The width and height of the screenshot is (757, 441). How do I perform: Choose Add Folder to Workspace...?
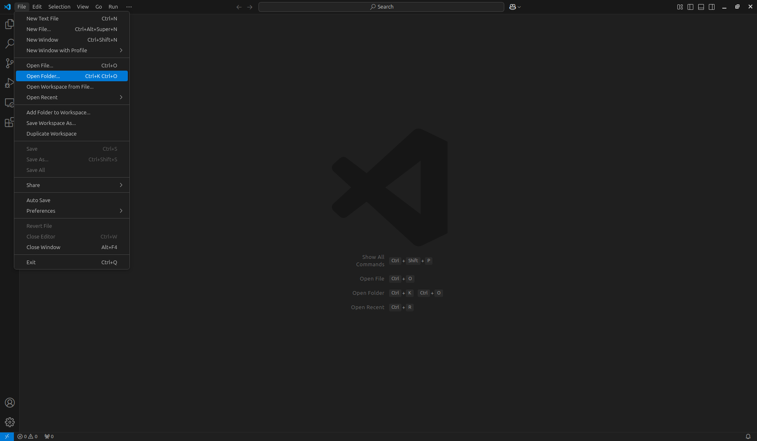click(x=72, y=112)
